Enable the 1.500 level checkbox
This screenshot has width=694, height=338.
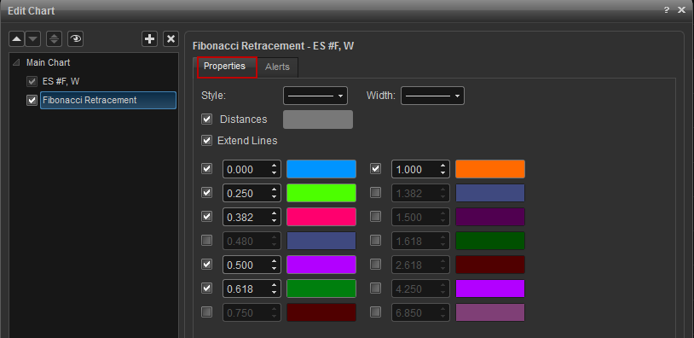pyautogui.click(x=375, y=217)
